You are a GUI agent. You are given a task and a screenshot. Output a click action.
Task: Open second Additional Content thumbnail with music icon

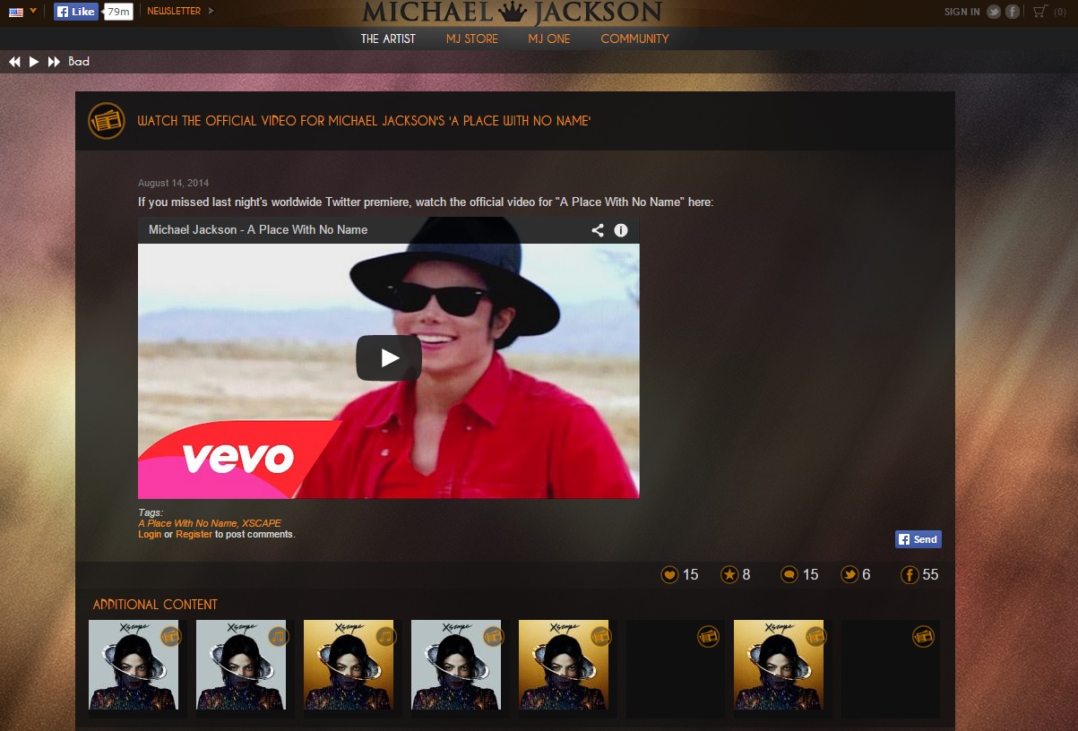(x=241, y=665)
